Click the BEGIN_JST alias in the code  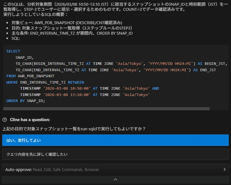click(x=215, y=64)
